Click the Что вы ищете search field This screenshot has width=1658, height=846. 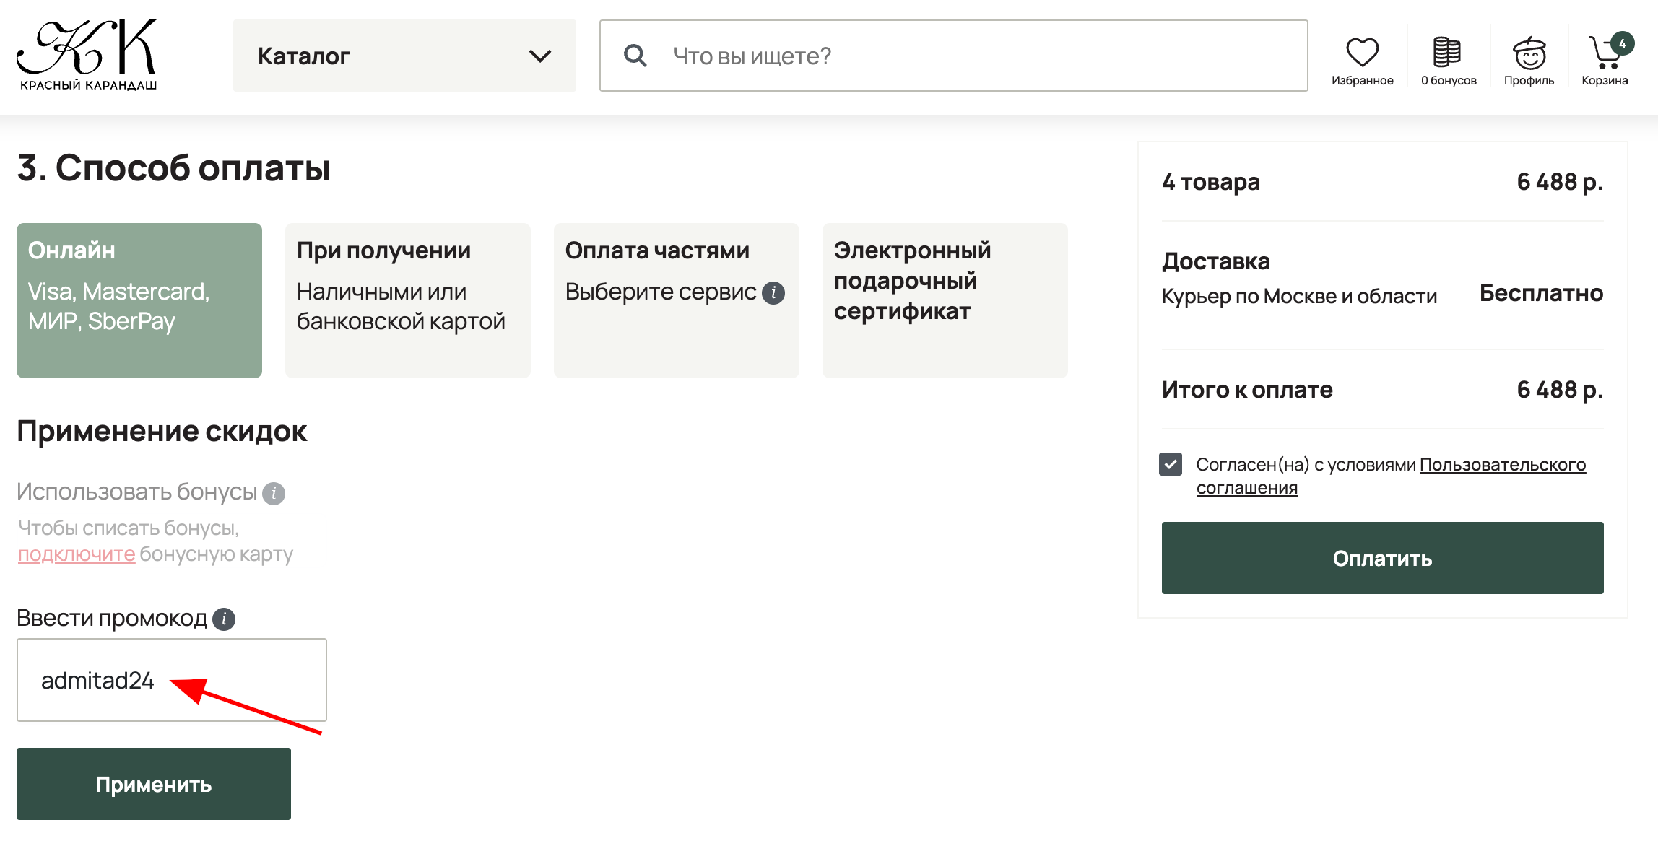tap(867, 56)
